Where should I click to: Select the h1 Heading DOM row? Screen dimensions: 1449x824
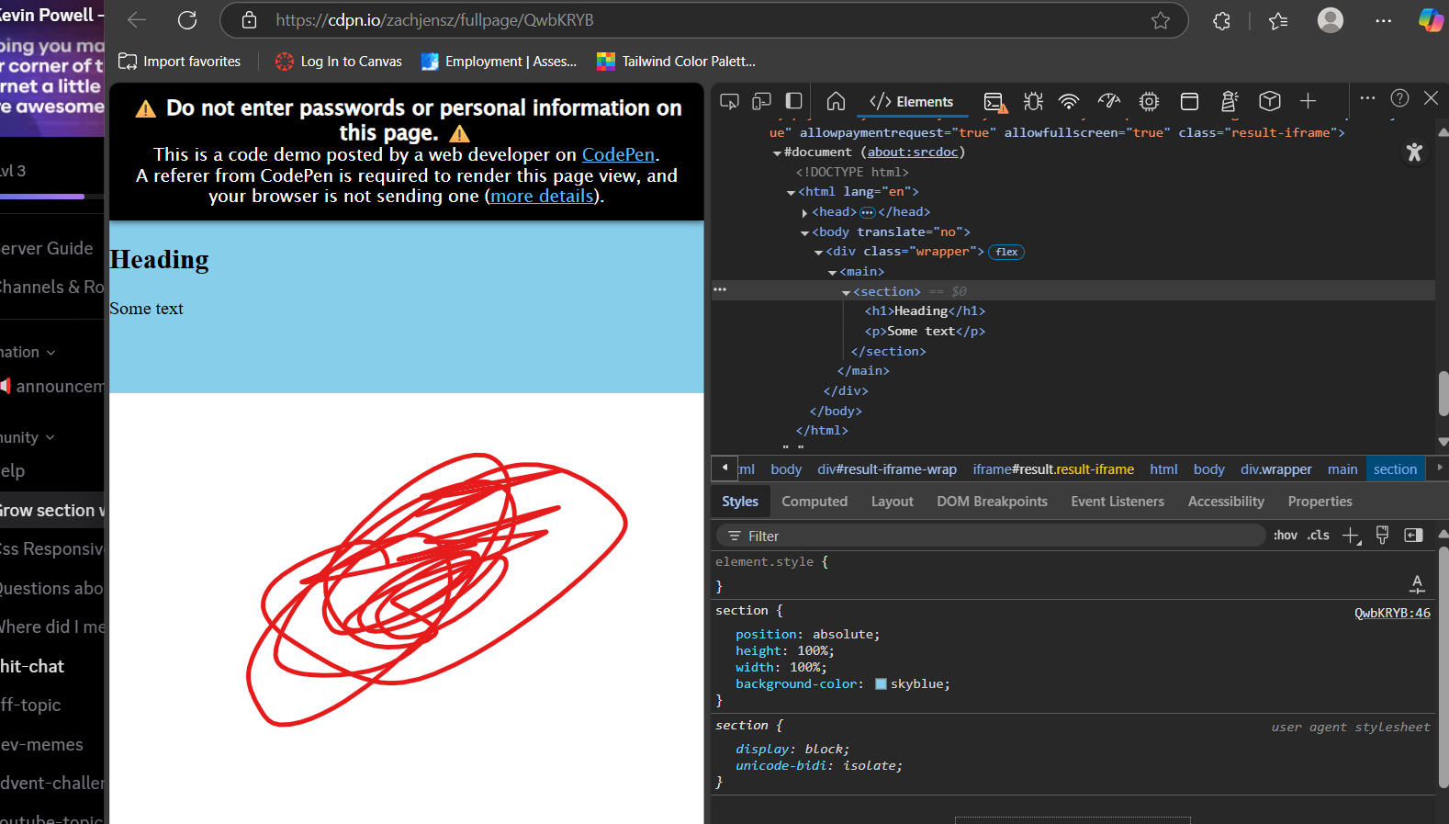925,311
